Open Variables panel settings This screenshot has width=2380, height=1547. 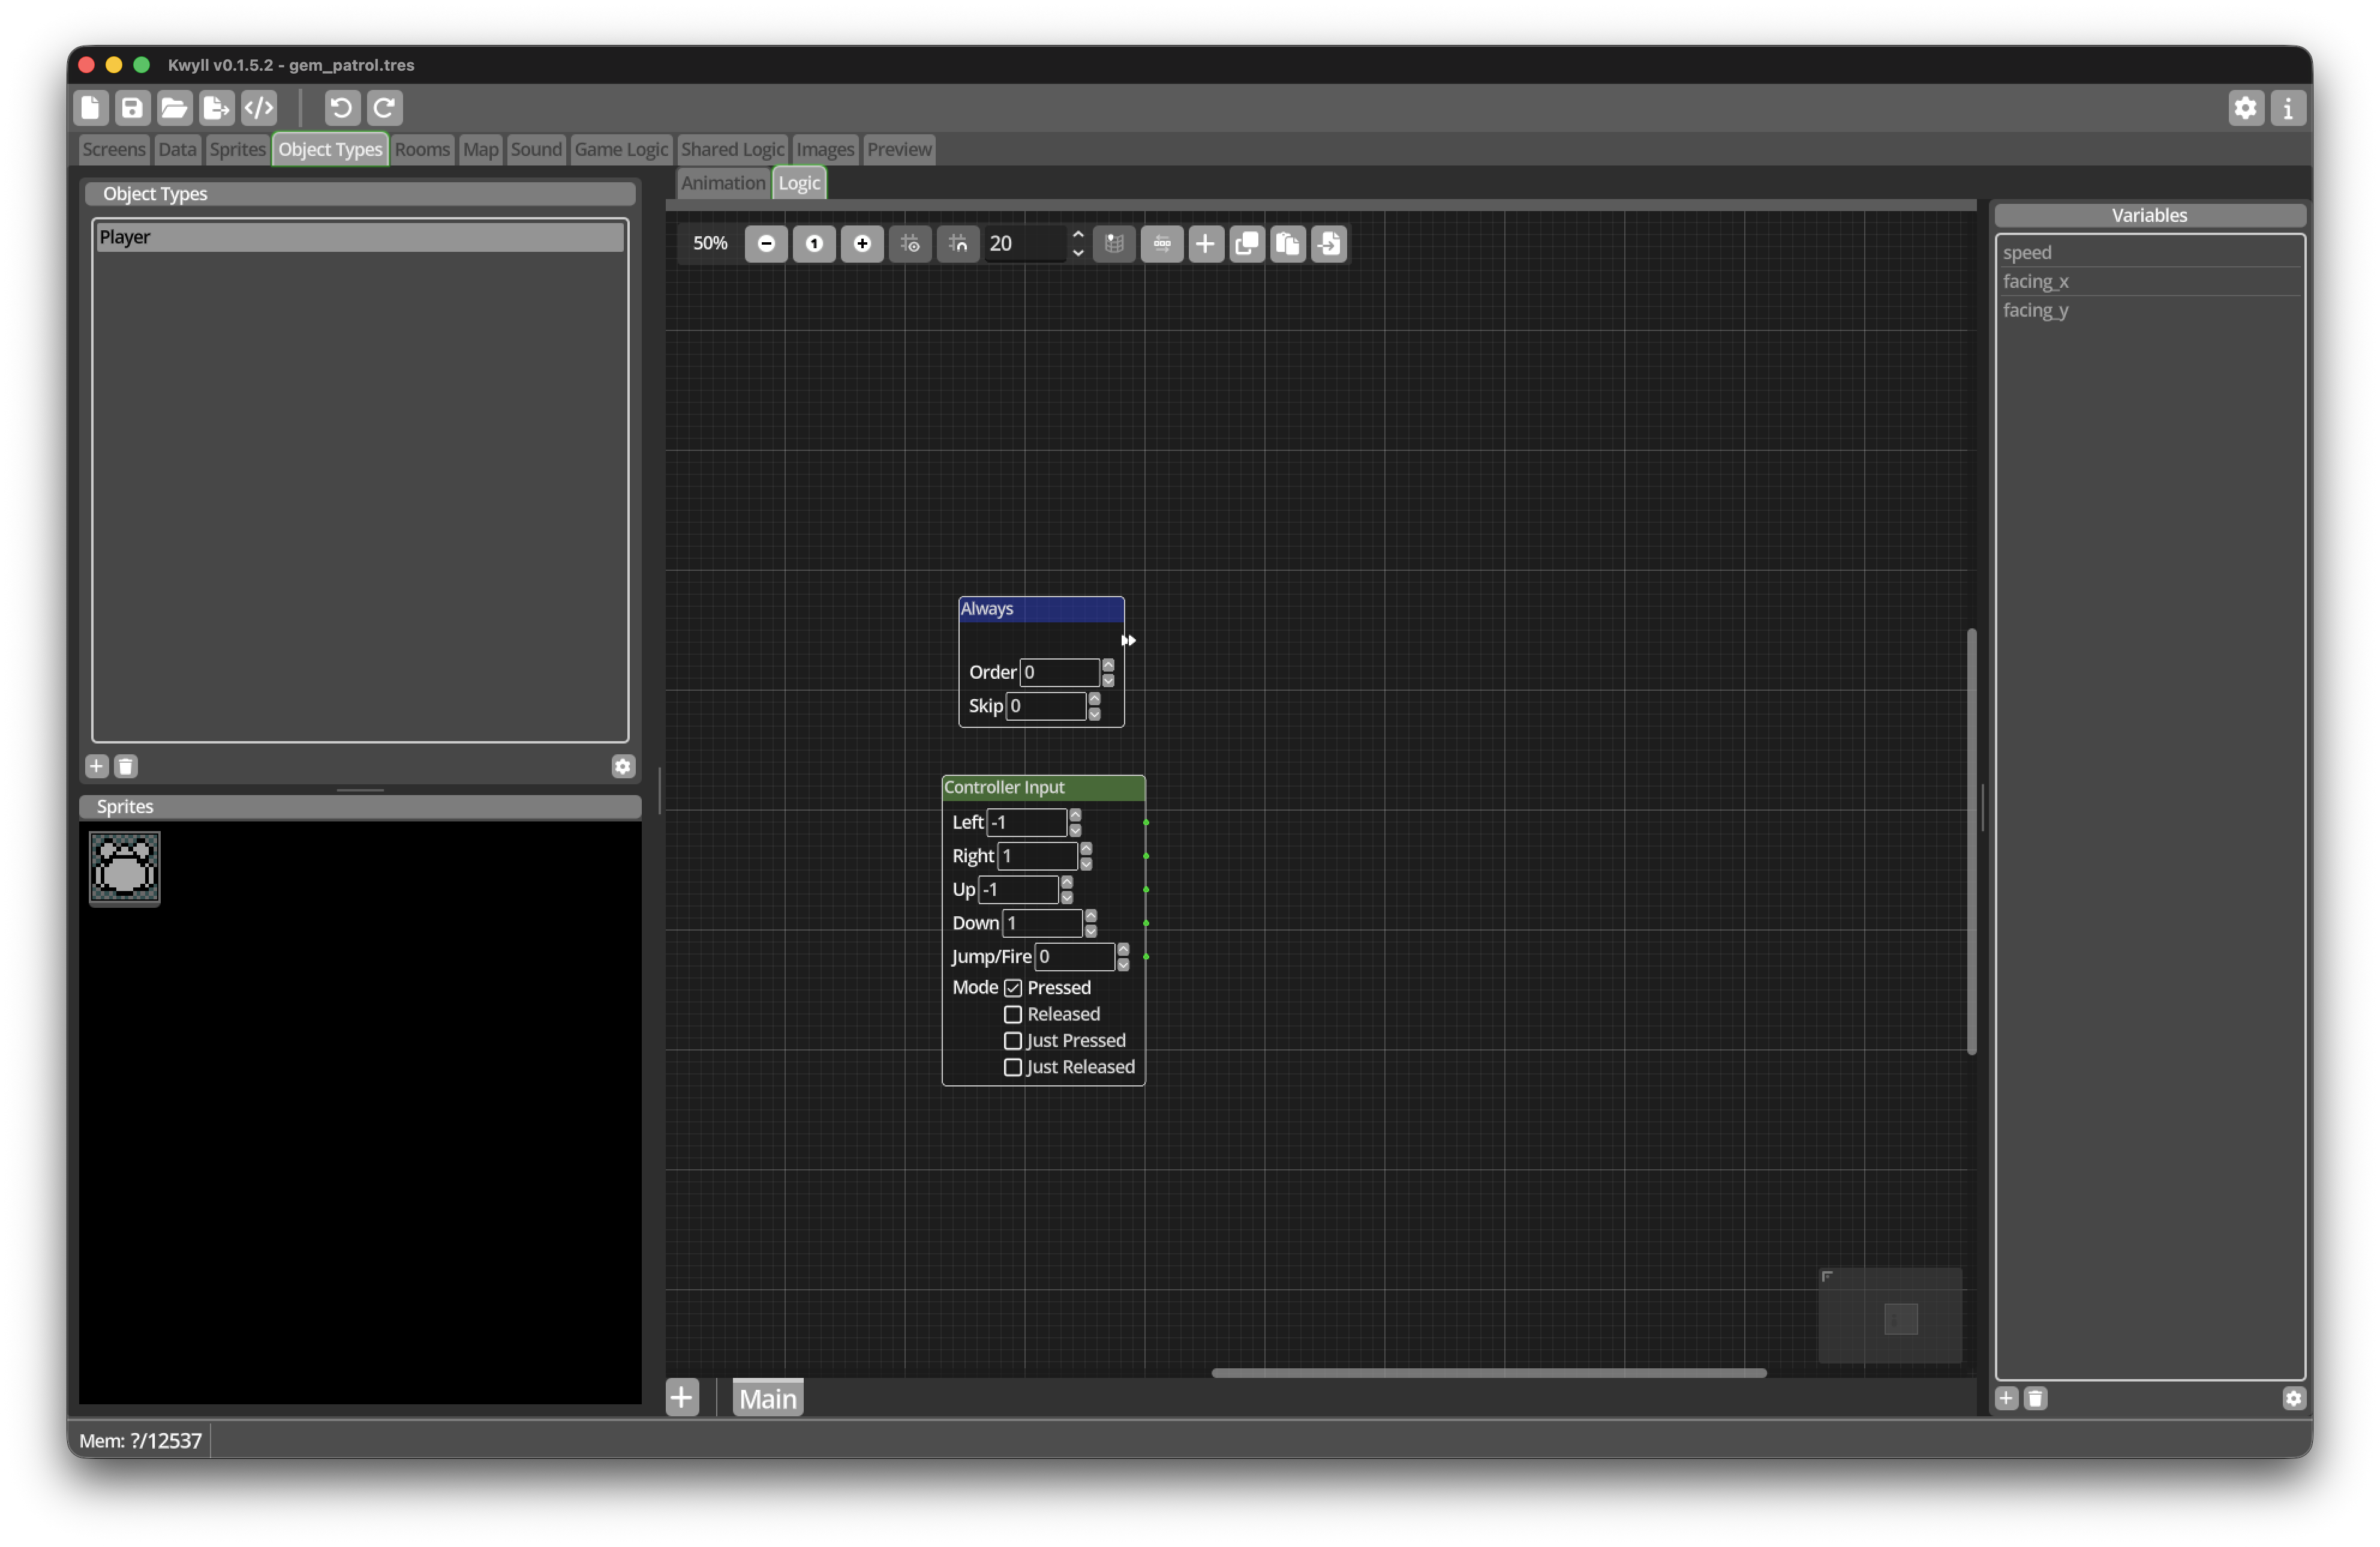tap(2294, 1398)
